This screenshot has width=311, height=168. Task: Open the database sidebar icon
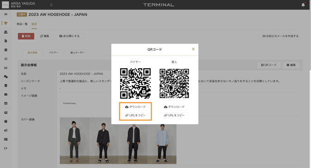click(6, 86)
